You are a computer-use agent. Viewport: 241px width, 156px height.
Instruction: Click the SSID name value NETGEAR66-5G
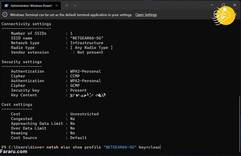[x=87, y=38]
